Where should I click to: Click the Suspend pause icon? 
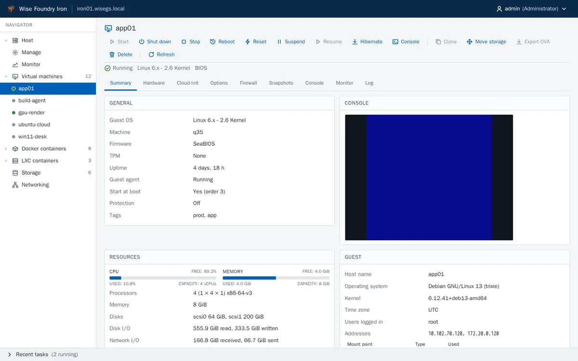(279, 42)
